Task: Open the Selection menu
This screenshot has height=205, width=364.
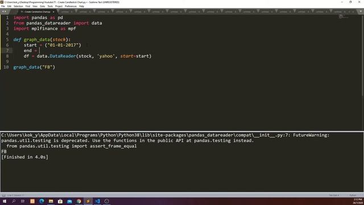Action: coord(18,6)
